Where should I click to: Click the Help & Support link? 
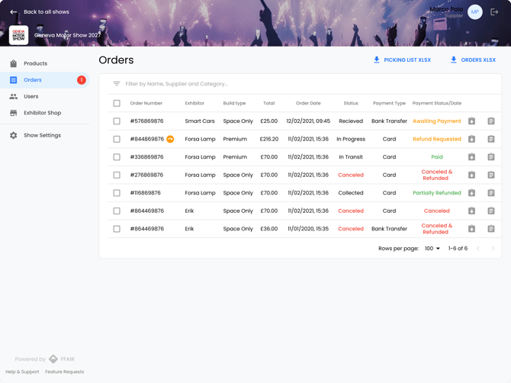pos(22,372)
